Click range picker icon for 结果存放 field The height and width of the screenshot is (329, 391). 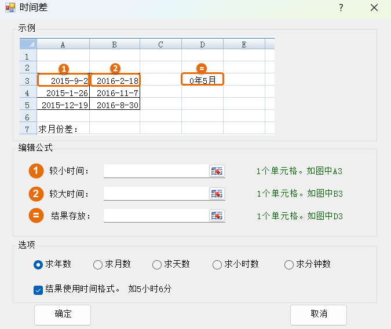point(217,216)
